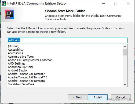The height and width of the screenshot is (104, 135).
Task: Go back with the Back button
Action: pyautogui.click(x=78, y=97)
